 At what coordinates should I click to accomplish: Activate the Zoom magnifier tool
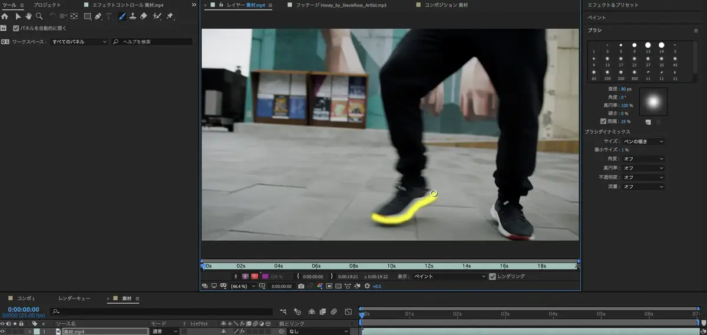(x=39, y=16)
